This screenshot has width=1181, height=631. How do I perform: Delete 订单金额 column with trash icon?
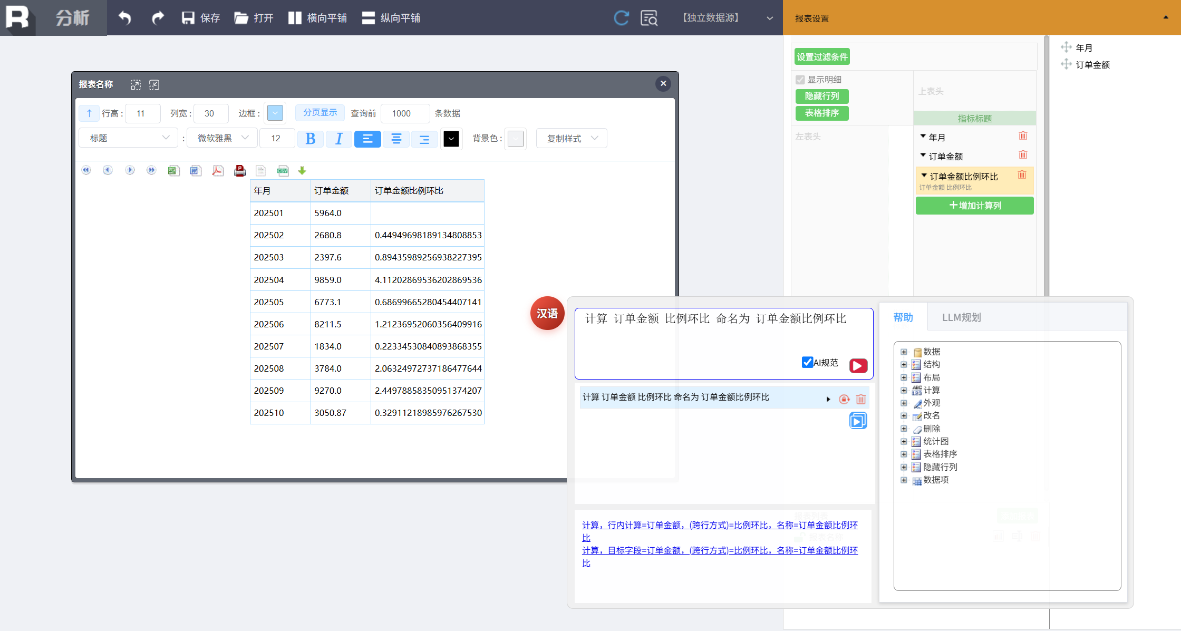[1023, 155]
